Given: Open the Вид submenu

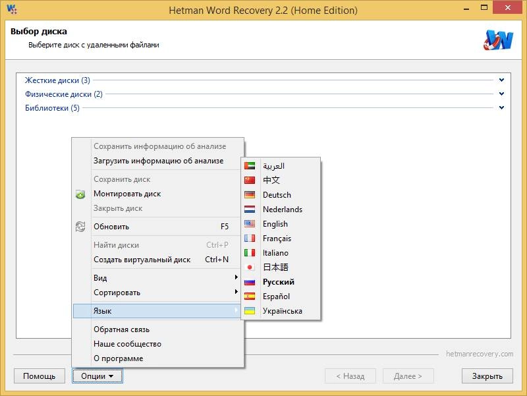Looking at the screenshot, I should click(x=157, y=277).
